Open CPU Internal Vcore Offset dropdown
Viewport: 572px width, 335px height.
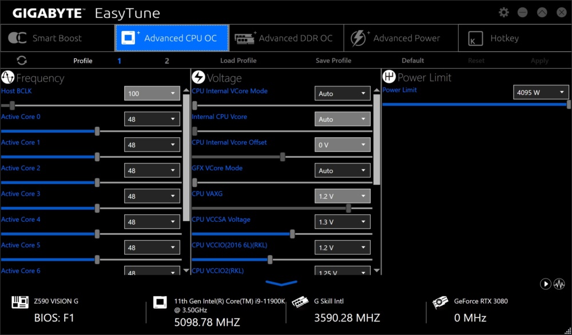tap(342, 145)
